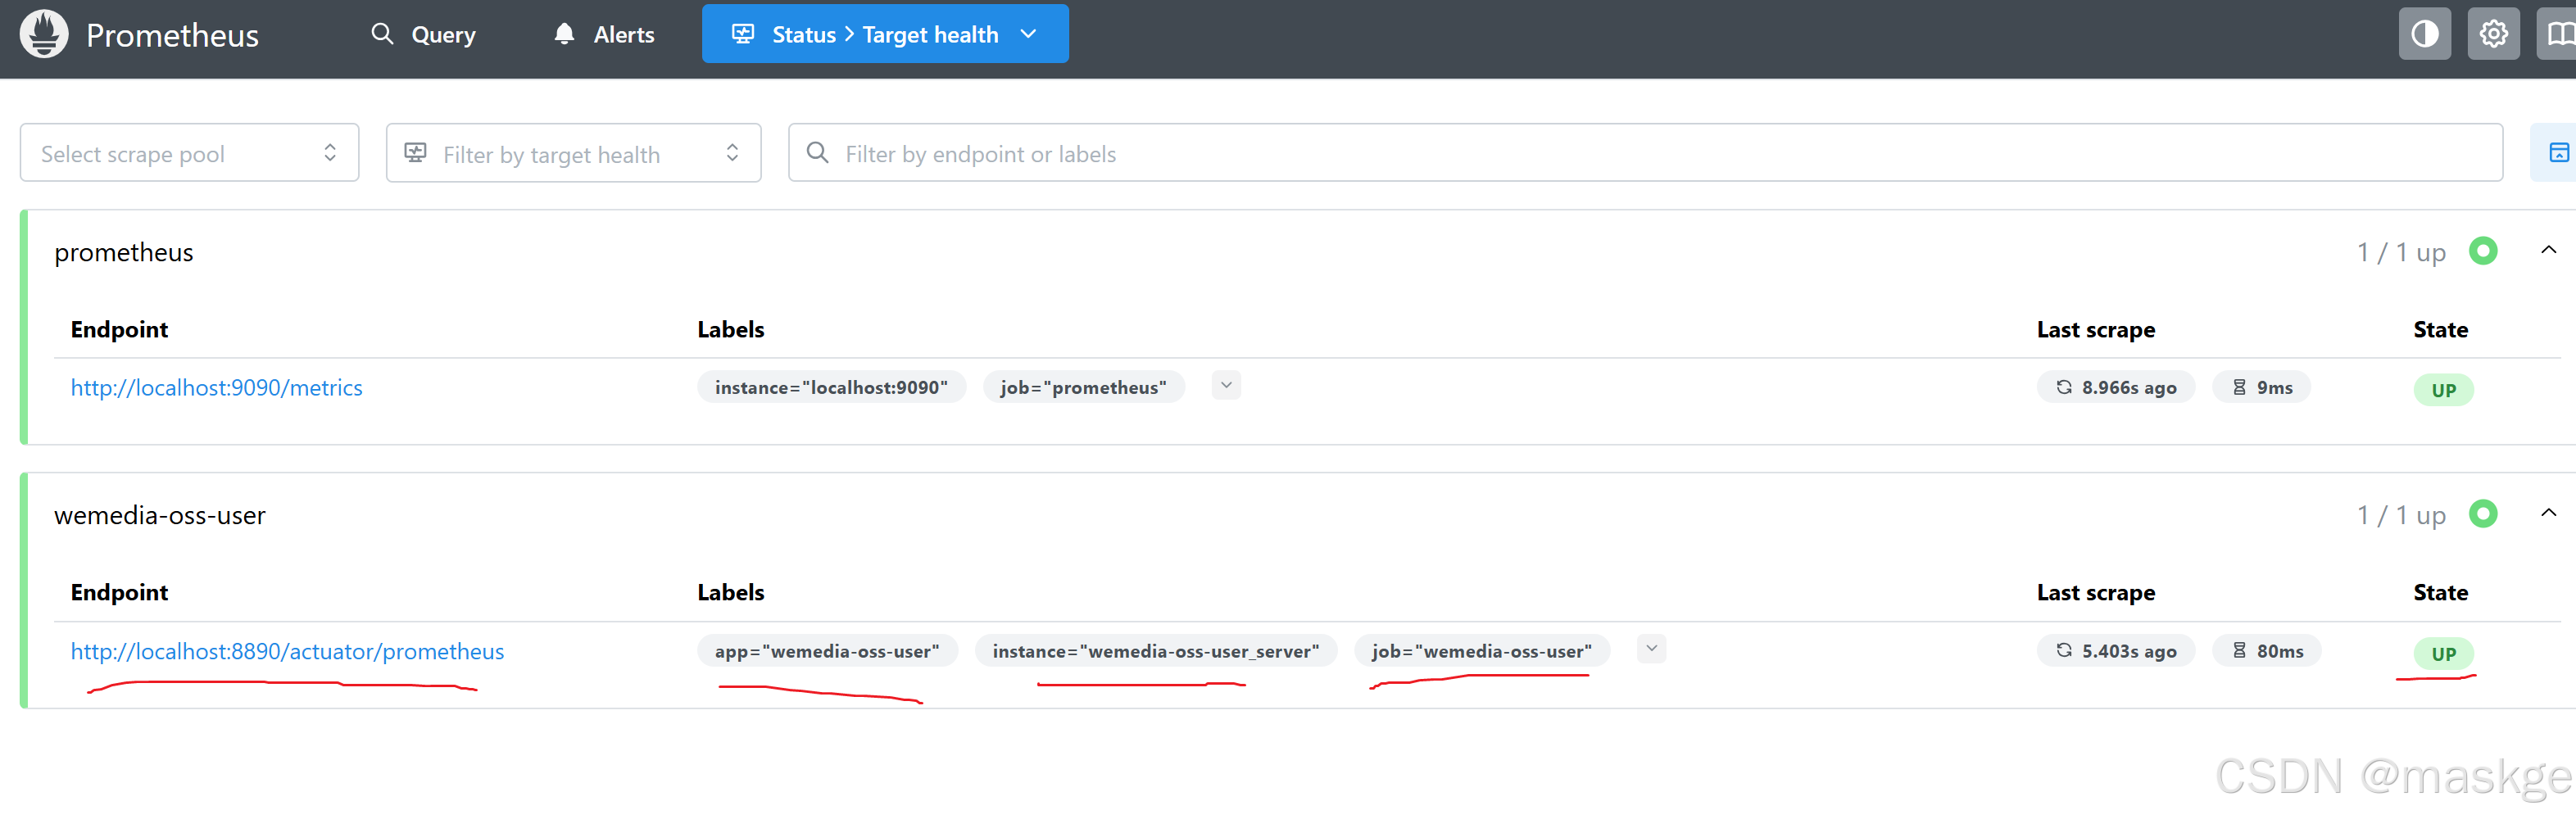Click the Prometheus flame logo

pos(44,34)
